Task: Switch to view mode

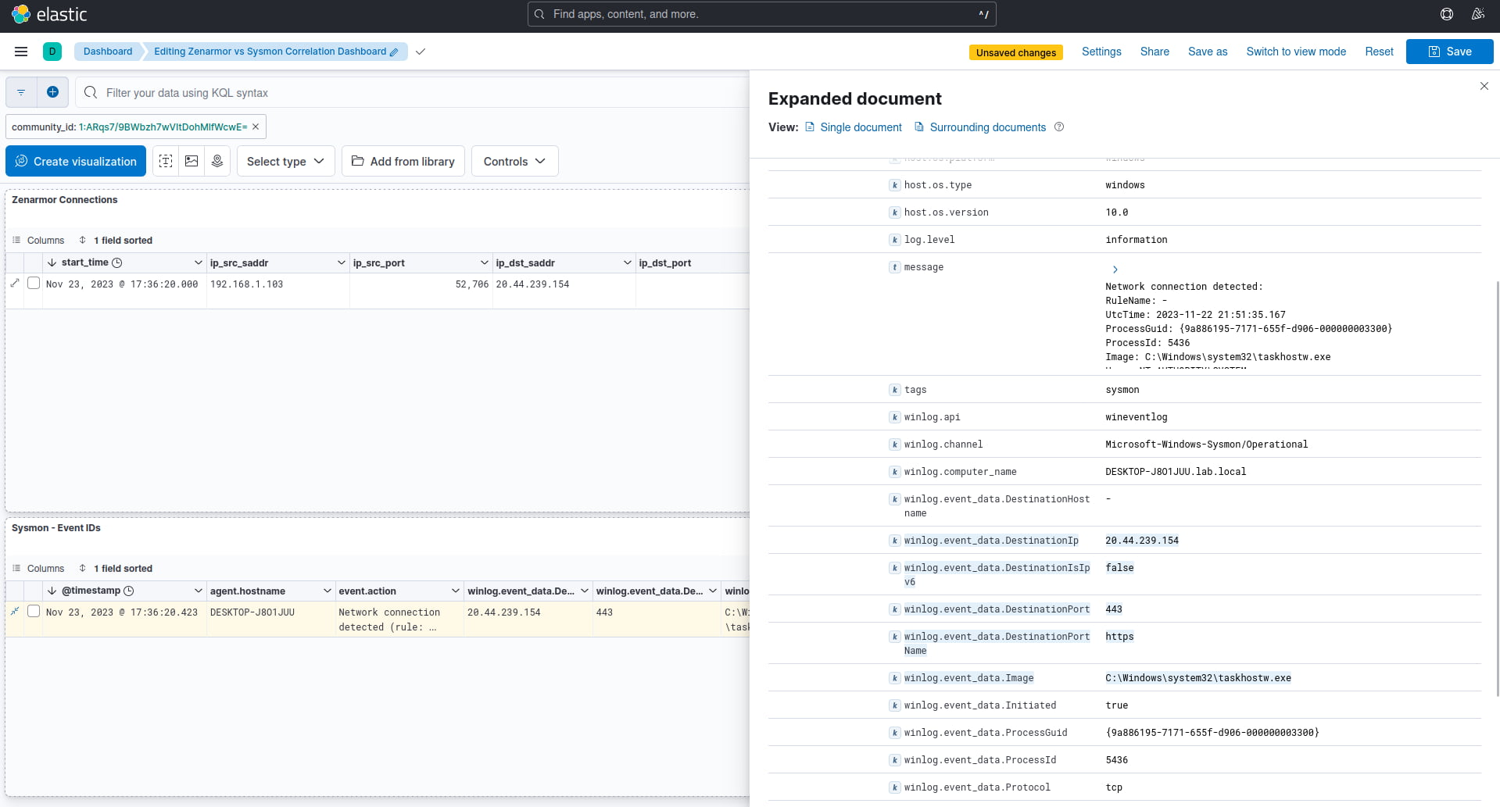Action: (x=1296, y=52)
